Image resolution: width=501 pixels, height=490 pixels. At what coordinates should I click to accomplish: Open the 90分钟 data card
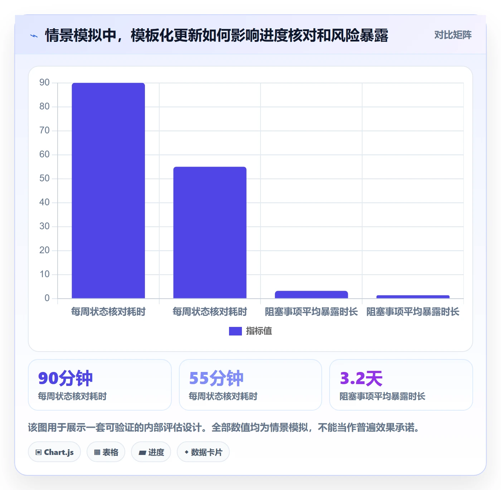100,385
